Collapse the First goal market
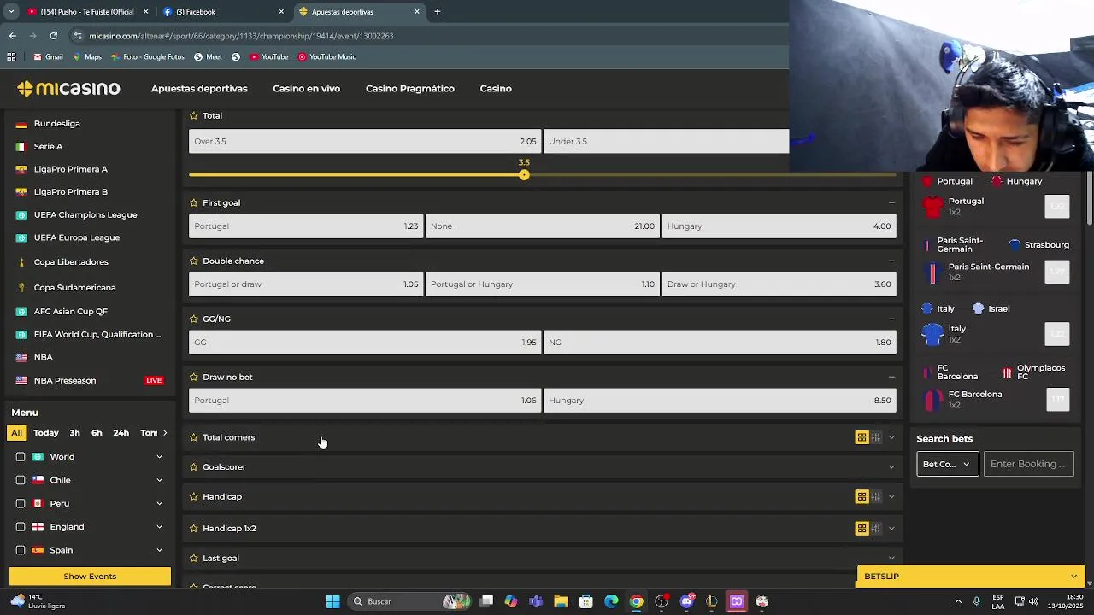This screenshot has width=1094, height=615. 891,202
